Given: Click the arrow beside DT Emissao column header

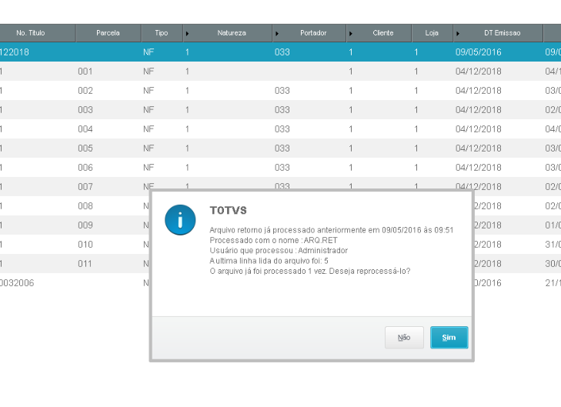Looking at the screenshot, I should [458, 34].
